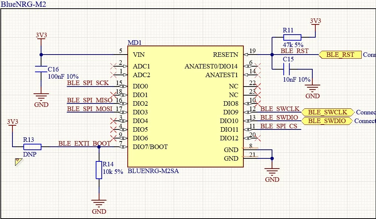Select the C15 capacitor symbol
Image resolution: width=376 pixels, height=219 pixels.
286,70
